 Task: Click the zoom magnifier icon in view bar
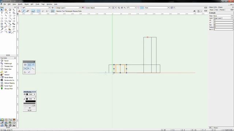[125, 8]
